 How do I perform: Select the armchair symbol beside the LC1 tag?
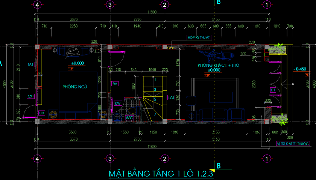point(191,101)
